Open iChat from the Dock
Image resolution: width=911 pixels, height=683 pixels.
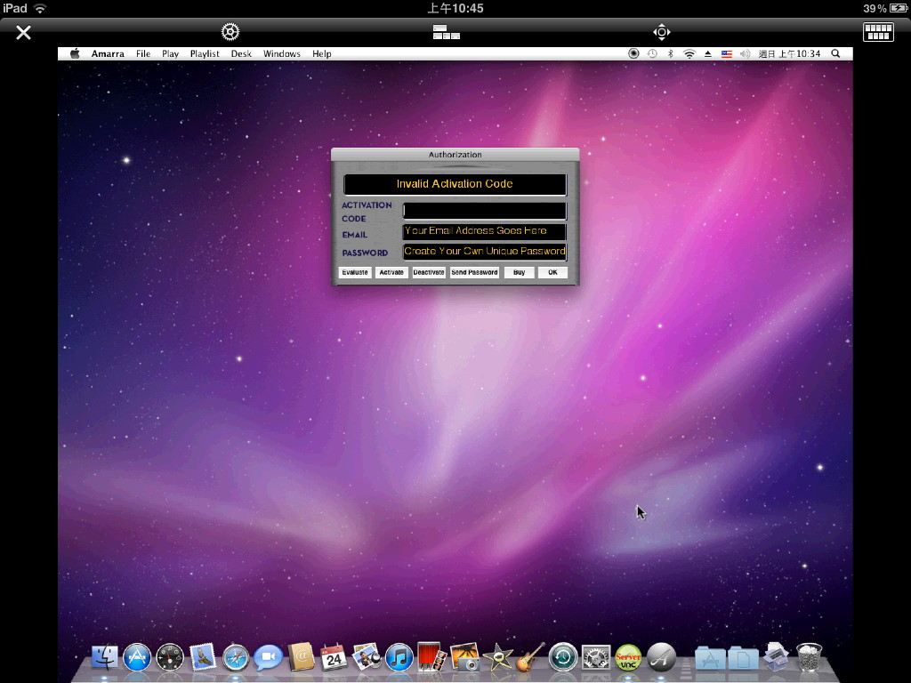268,657
